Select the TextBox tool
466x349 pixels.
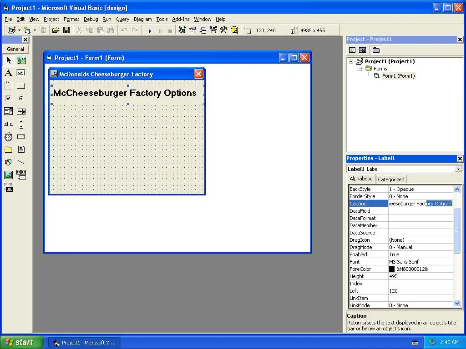coord(21,73)
